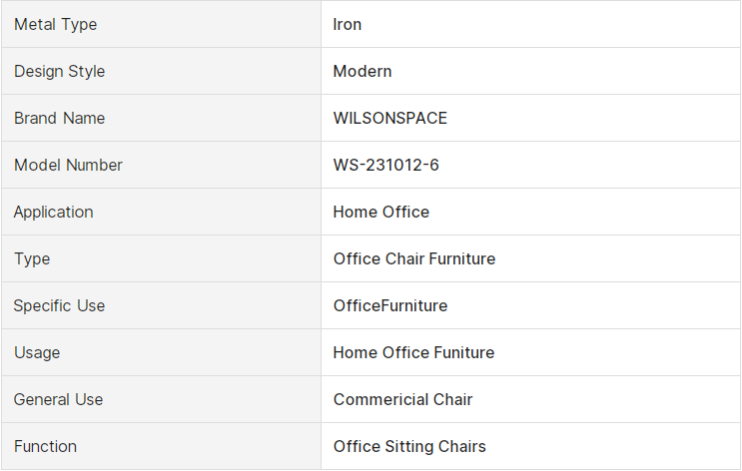The image size is (742, 471).
Task: Select Home Office Funiture value
Action: (413, 352)
